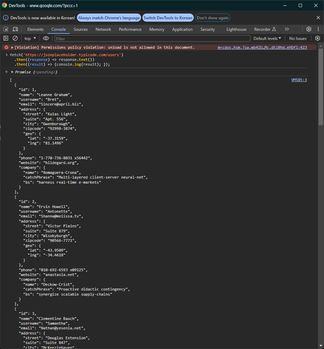The height and width of the screenshot is (349, 324).
Task: Open the customize DevTools three-dot menu
Action: click(x=318, y=29)
